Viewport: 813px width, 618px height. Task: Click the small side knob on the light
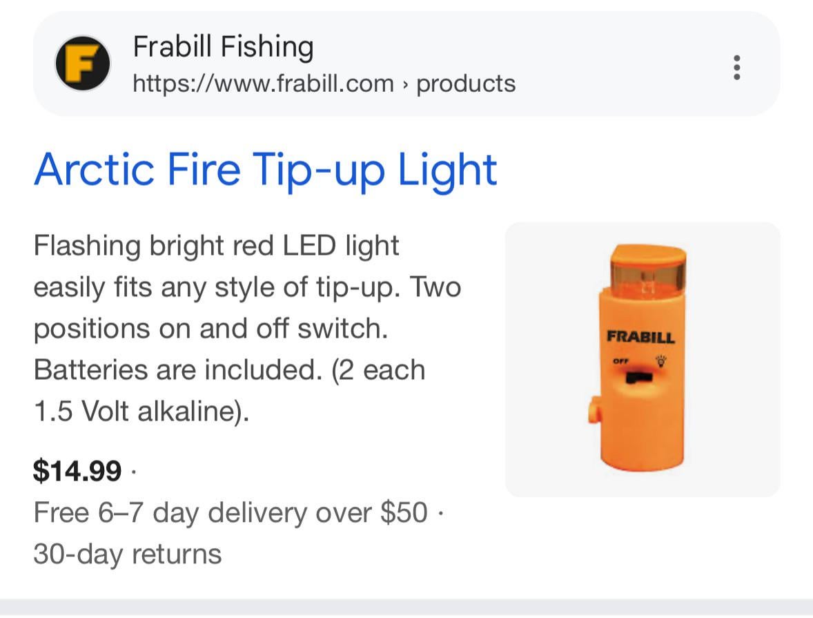pos(594,413)
